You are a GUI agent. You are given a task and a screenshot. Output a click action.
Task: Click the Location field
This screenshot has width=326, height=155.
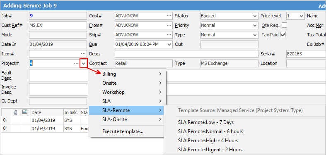pyautogui.click(x=306, y=64)
